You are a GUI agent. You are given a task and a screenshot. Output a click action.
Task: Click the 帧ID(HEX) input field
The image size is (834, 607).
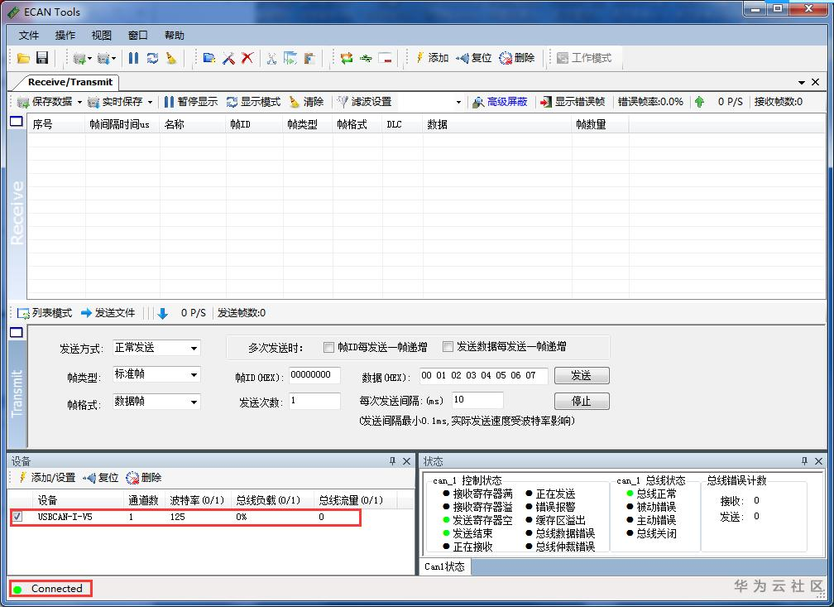click(314, 375)
